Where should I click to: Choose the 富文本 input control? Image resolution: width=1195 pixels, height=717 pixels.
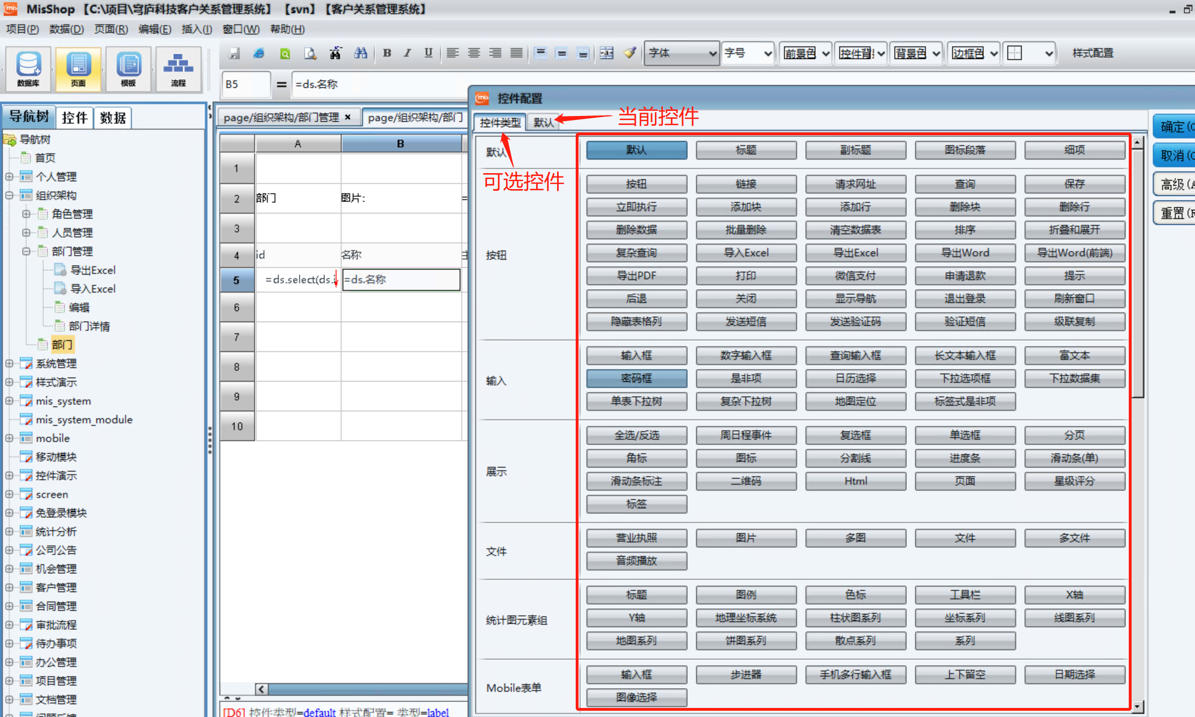pyautogui.click(x=1074, y=355)
